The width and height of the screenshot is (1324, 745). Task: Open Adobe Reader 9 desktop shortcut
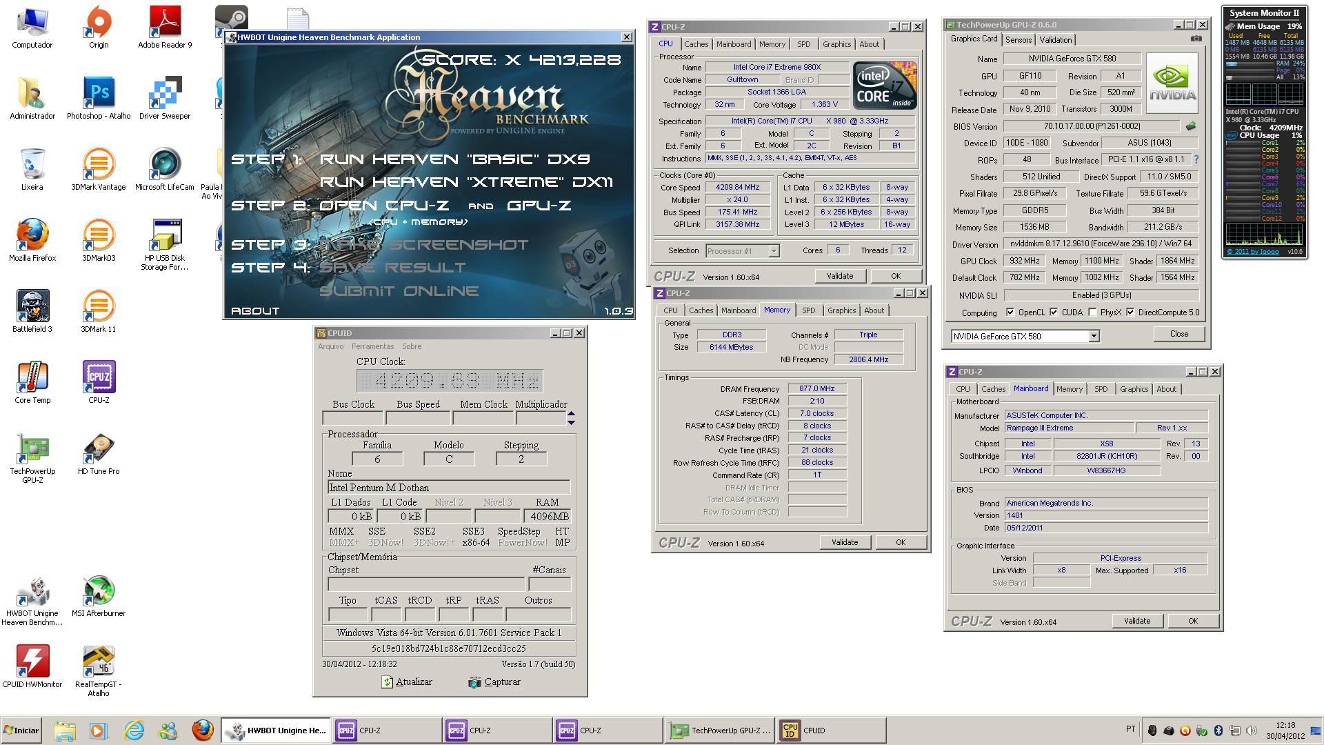coord(165,28)
